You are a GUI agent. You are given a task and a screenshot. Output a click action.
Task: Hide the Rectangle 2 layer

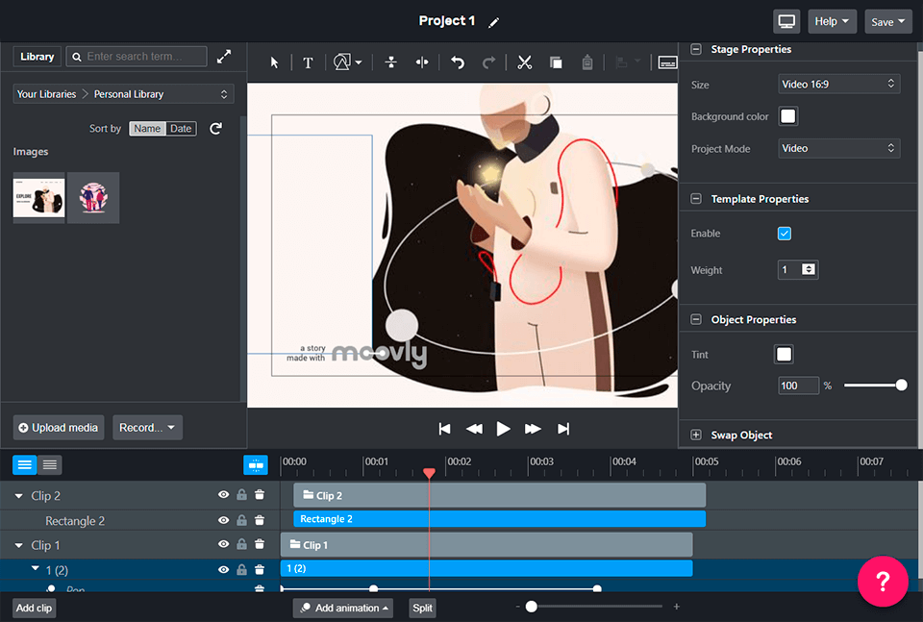(x=223, y=520)
